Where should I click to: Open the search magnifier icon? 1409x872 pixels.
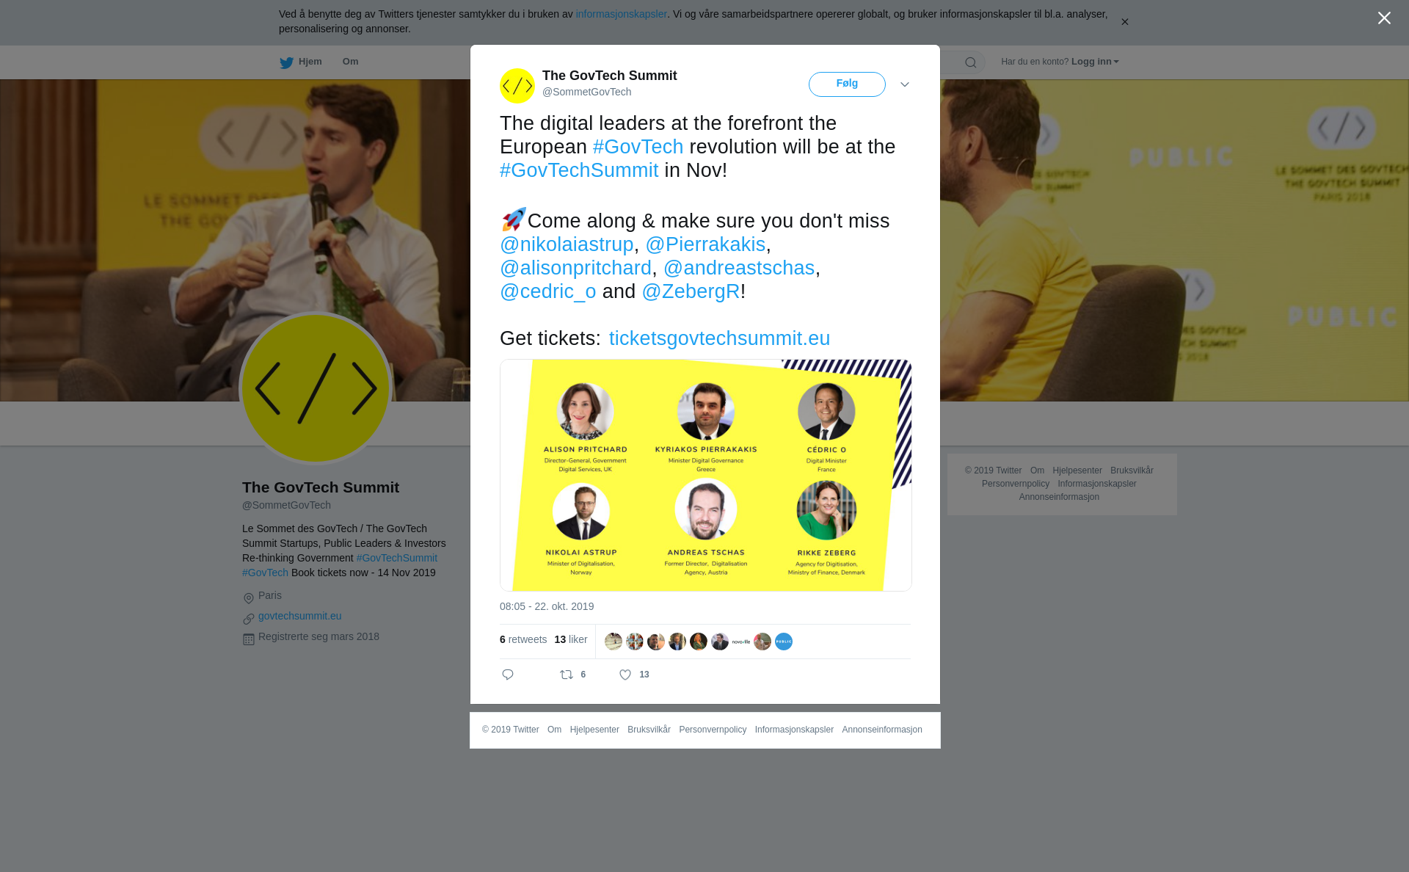click(x=971, y=62)
